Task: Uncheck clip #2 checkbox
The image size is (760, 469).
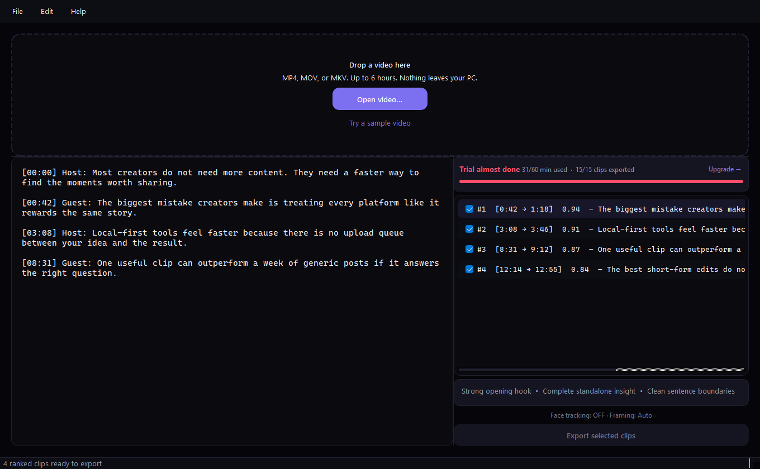Action: click(469, 229)
